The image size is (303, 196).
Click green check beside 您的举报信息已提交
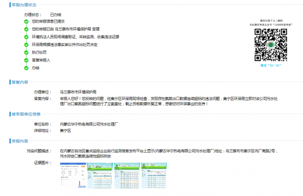26,21
